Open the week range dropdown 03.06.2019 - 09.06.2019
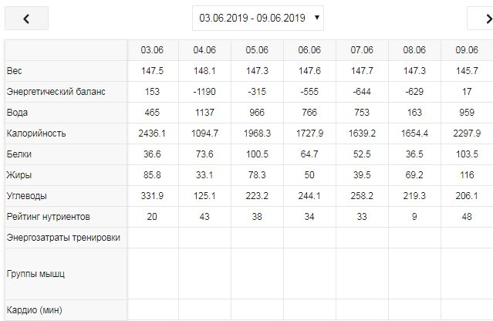The height and width of the screenshot is (321, 493). [x=258, y=17]
